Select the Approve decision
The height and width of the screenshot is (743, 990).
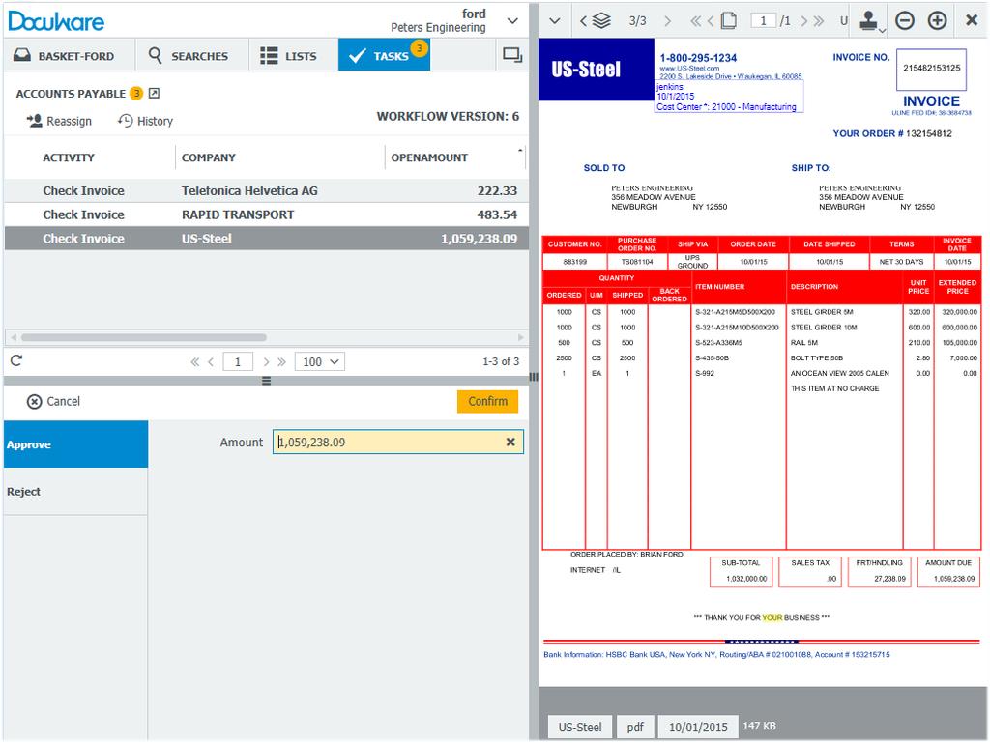point(75,444)
